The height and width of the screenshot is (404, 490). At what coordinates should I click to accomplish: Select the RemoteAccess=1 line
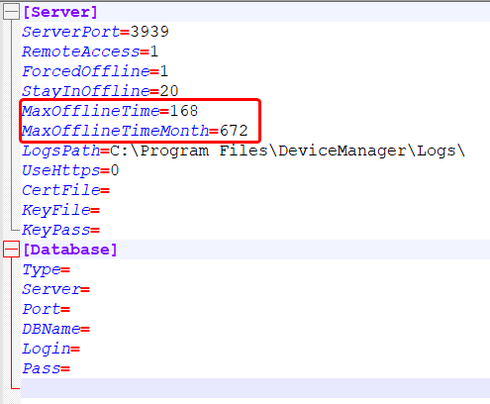pyautogui.click(x=90, y=51)
